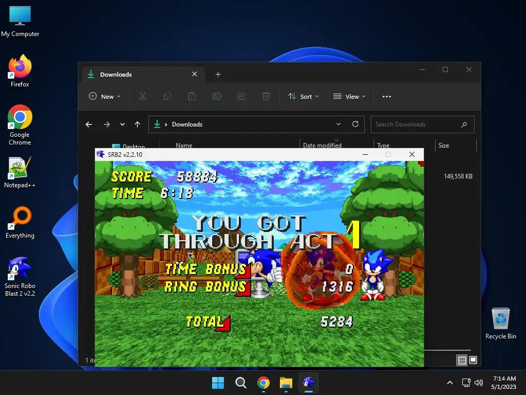The image size is (526, 395).
Task: Open the New dropdown in Explorer
Action: click(x=105, y=96)
